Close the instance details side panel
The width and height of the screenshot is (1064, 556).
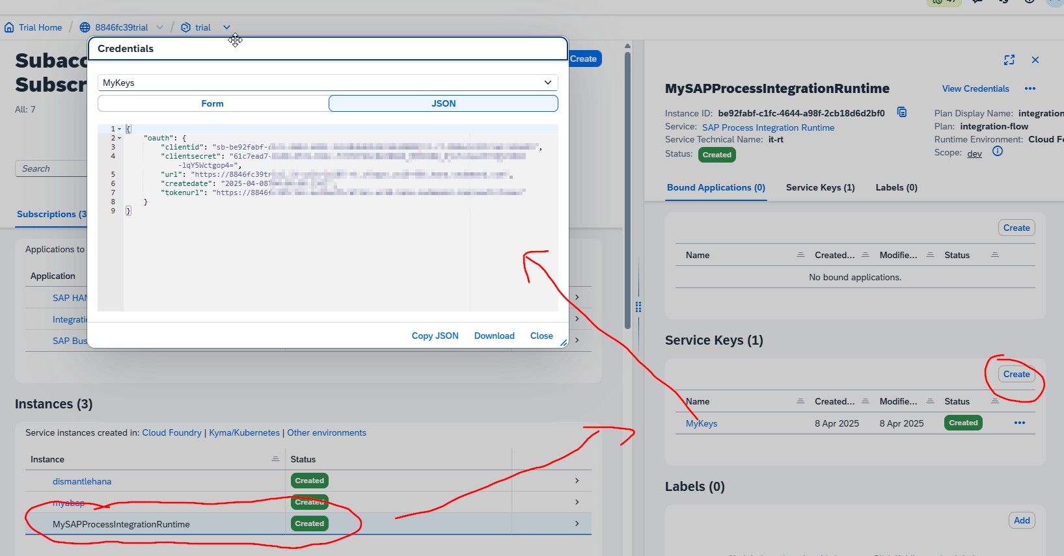point(1035,60)
